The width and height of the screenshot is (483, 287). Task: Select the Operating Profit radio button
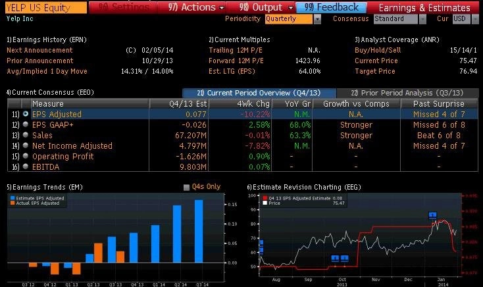(x=26, y=156)
